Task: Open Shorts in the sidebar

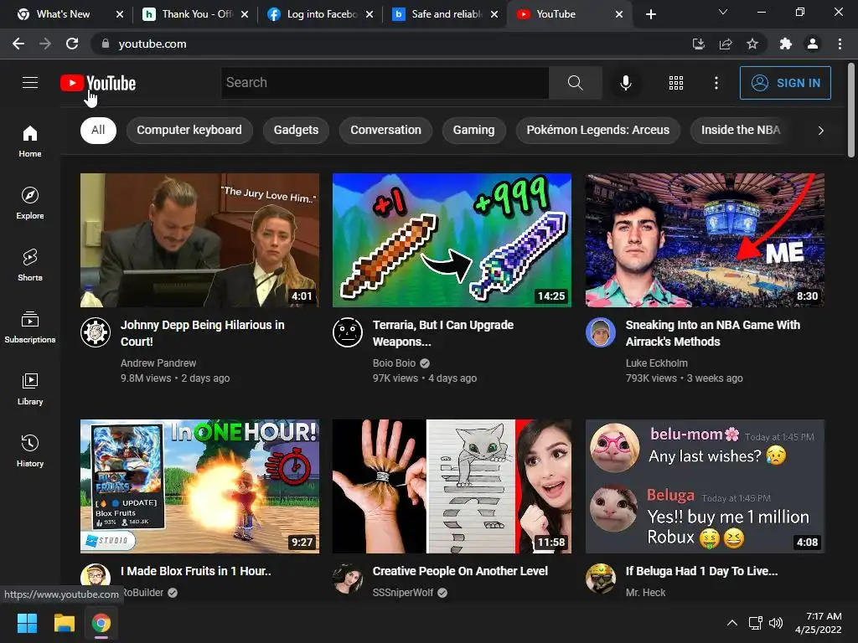Action: coord(30,265)
